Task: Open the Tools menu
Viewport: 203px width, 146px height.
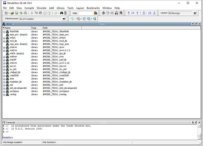Action: [x=70, y=8]
